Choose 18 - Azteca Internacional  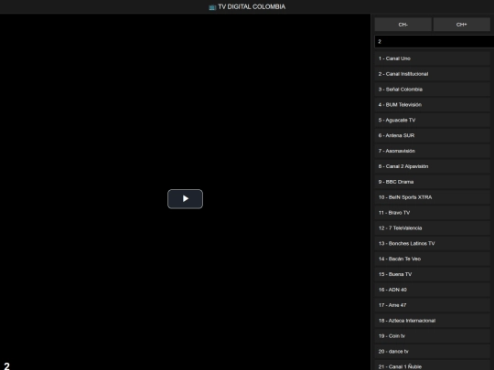click(x=432, y=321)
